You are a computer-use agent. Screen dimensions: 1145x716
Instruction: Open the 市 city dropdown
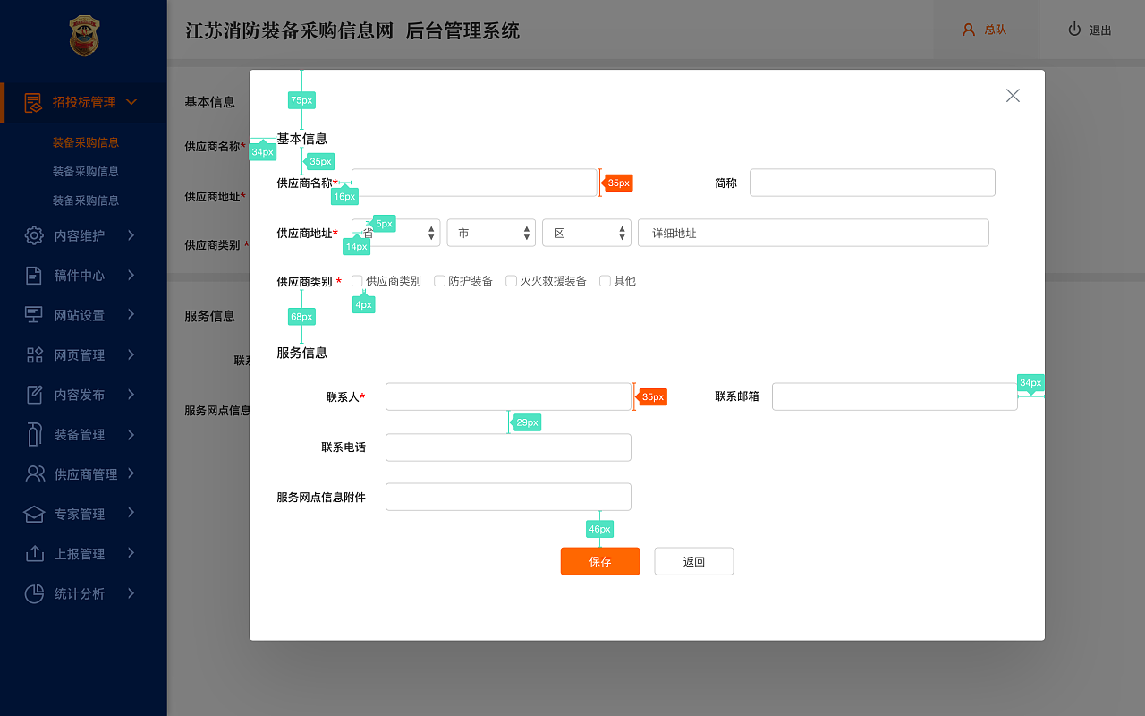(x=490, y=232)
